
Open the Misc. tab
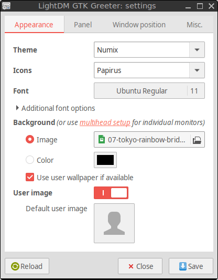point(194,25)
